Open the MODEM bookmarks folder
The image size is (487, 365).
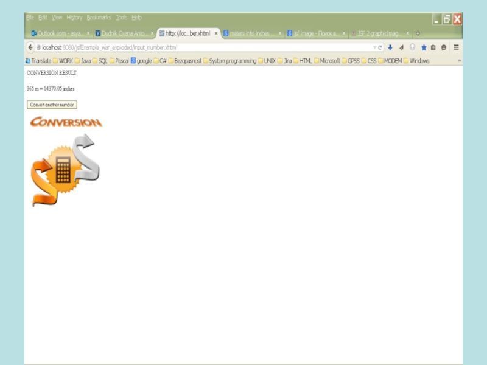click(390, 61)
